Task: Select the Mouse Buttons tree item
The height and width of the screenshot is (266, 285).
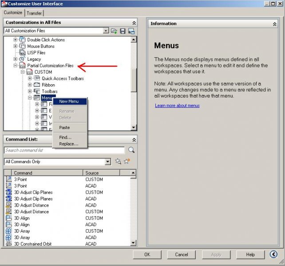Action: [x=41, y=46]
